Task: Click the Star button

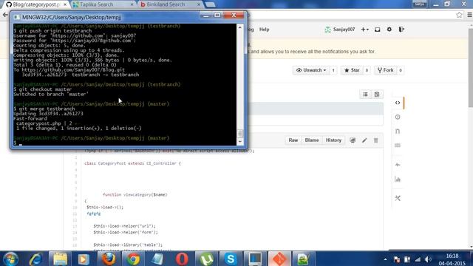Action: coord(352,70)
